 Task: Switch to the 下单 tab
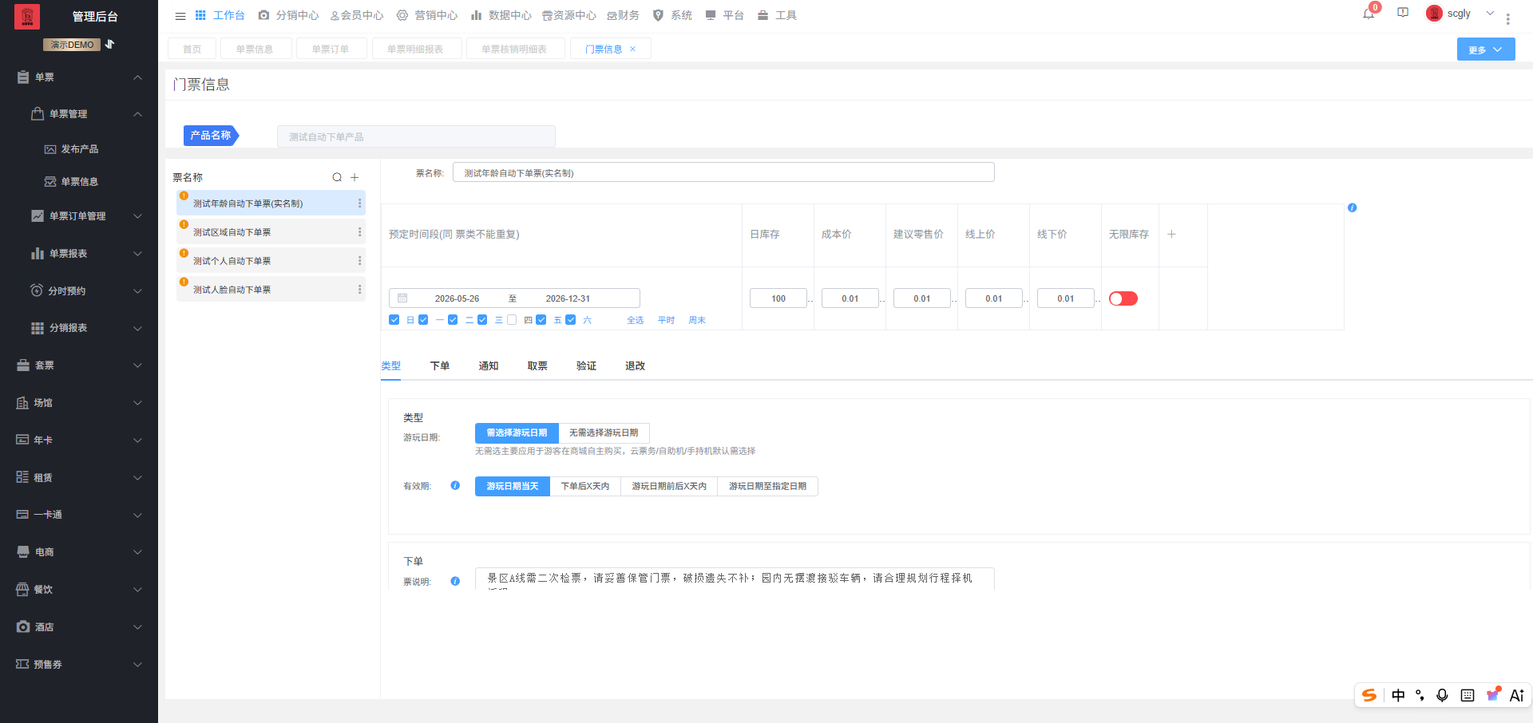[440, 365]
